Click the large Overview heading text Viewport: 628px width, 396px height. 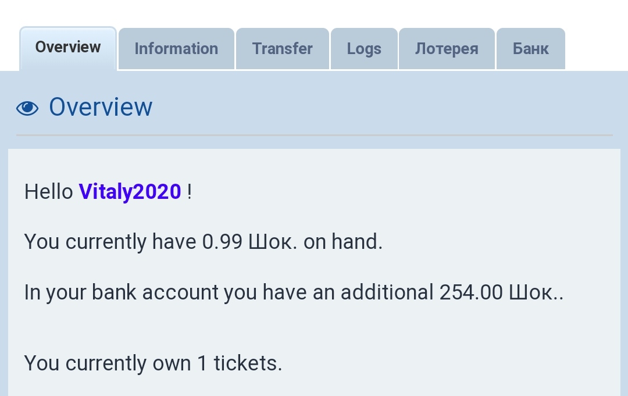(101, 107)
